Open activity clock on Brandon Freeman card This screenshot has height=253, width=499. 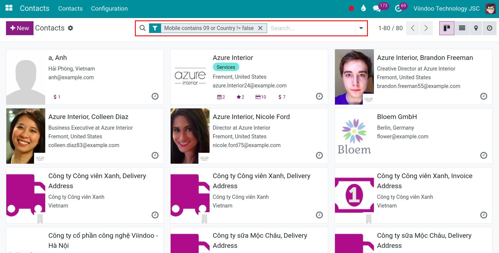pos(484,96)
